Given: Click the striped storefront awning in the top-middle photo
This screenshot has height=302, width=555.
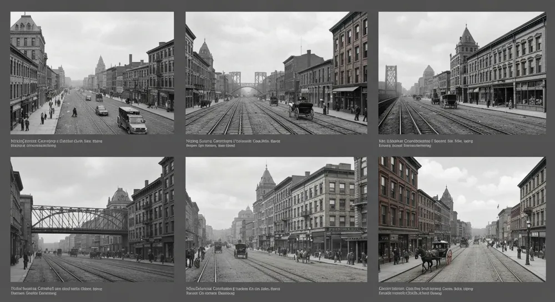Looking at the screenshot, I should 345,89.
